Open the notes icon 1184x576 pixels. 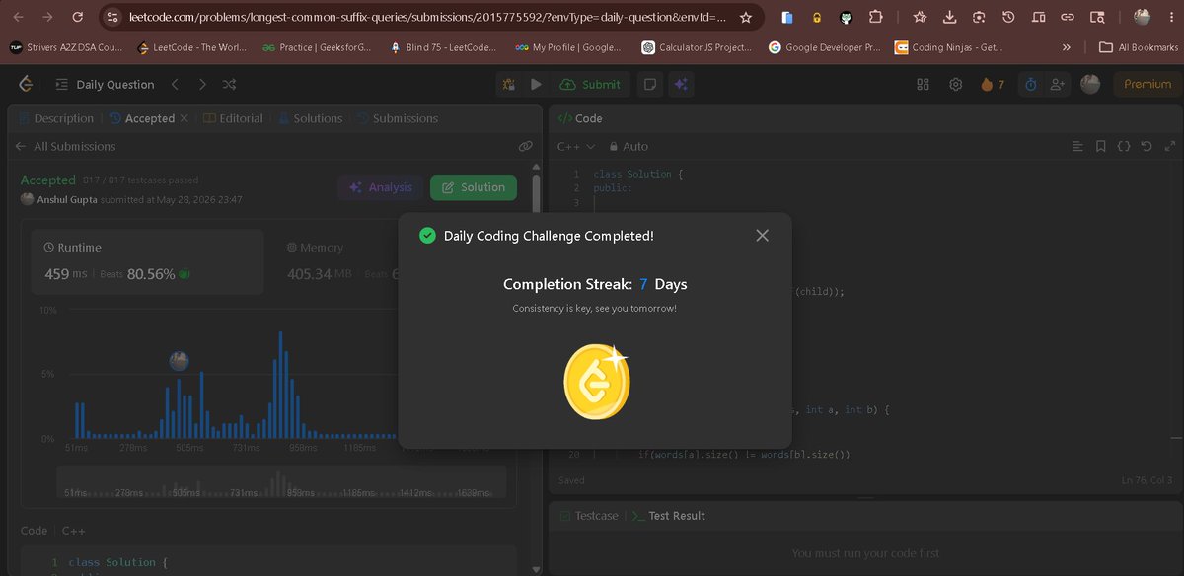coord(649,84)
